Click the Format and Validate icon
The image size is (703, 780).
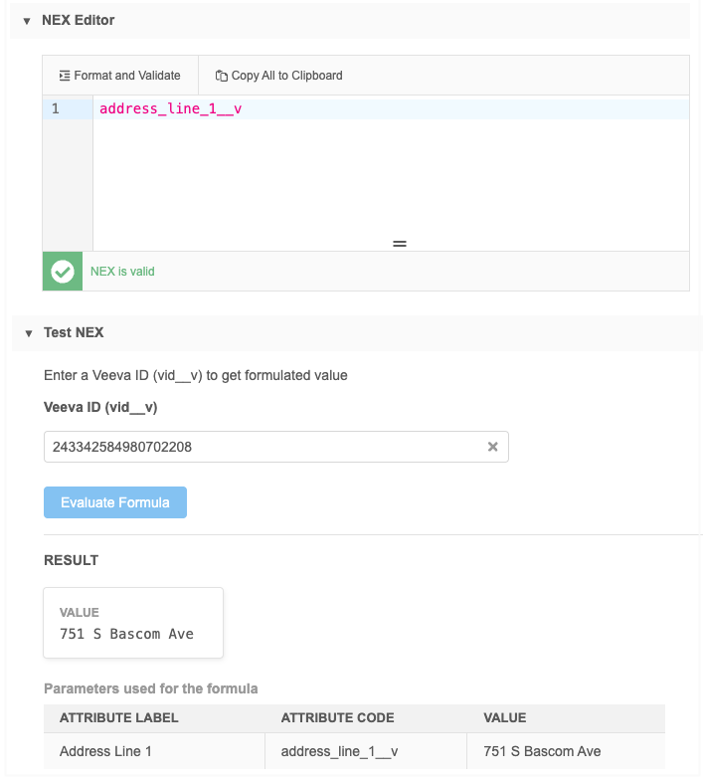point(65,76)
